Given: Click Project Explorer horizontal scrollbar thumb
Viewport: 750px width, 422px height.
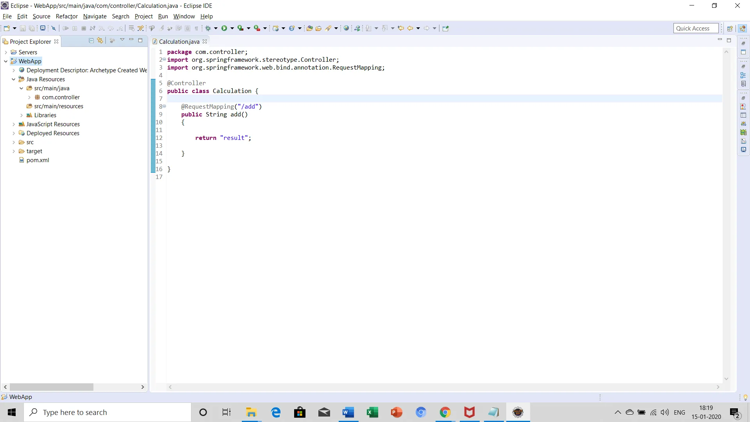Looking at the screenshot, I should (x=51, y=387).
